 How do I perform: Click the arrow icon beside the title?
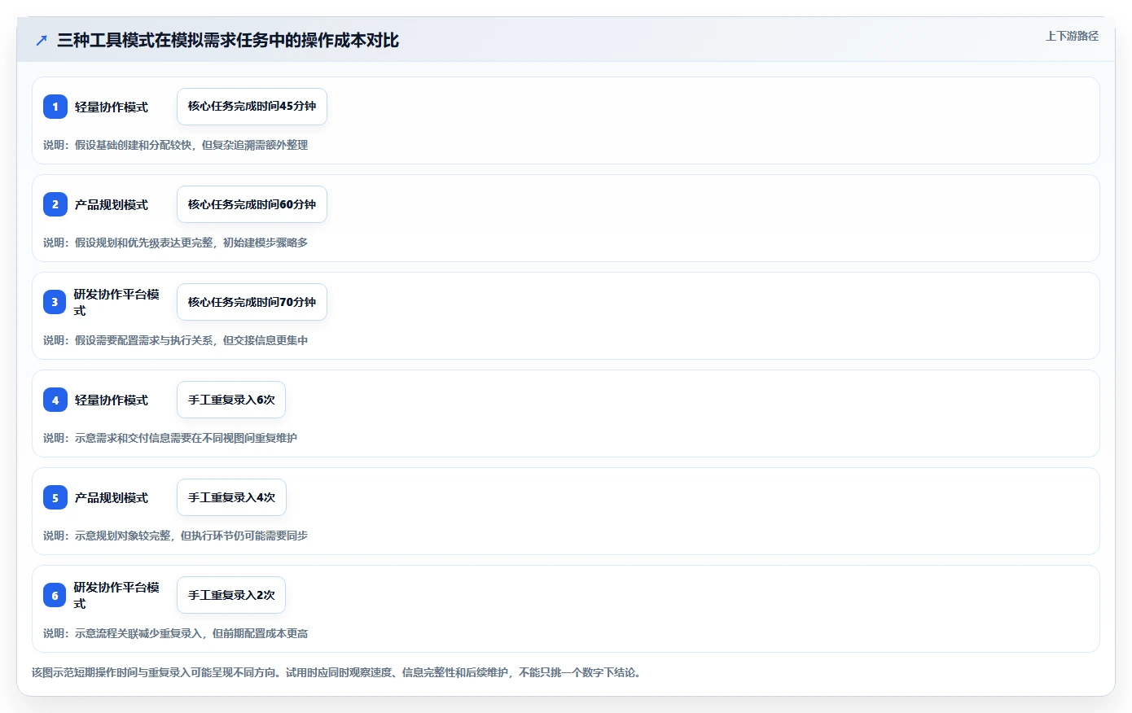point(42,40)
